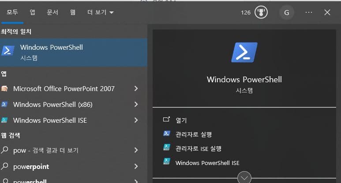This screenshot has width=341, height=183.
Task: Click the large PowerShell icon in details pane
Action: 244,52
